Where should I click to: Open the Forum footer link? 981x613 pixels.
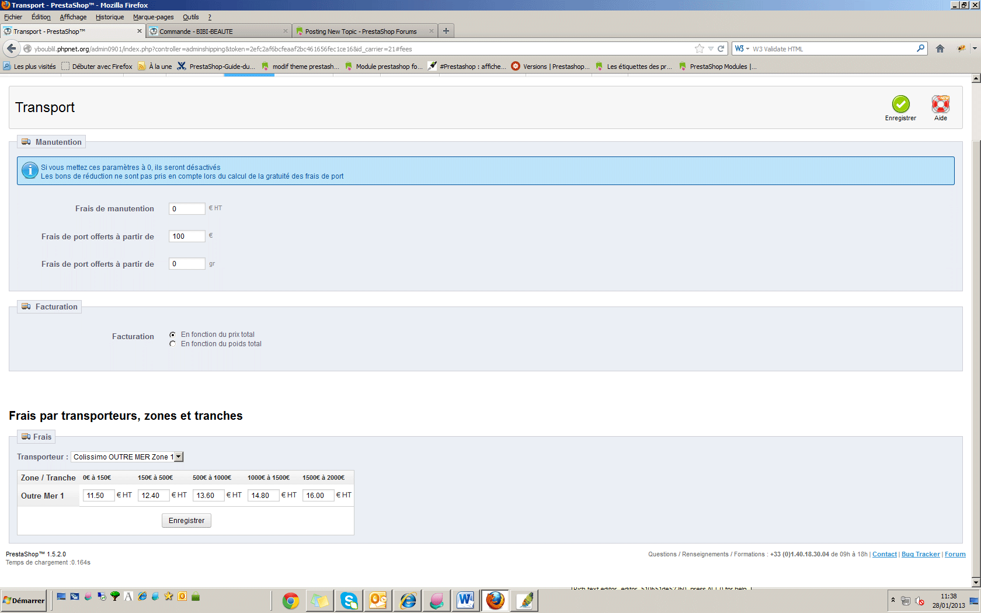pos(955,555)
